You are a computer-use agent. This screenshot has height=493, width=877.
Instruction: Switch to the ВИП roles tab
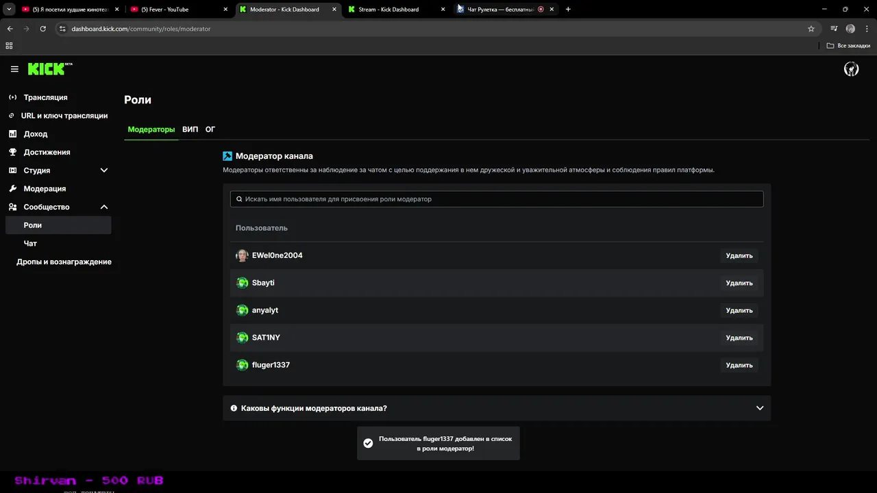[x=190, y=129]
